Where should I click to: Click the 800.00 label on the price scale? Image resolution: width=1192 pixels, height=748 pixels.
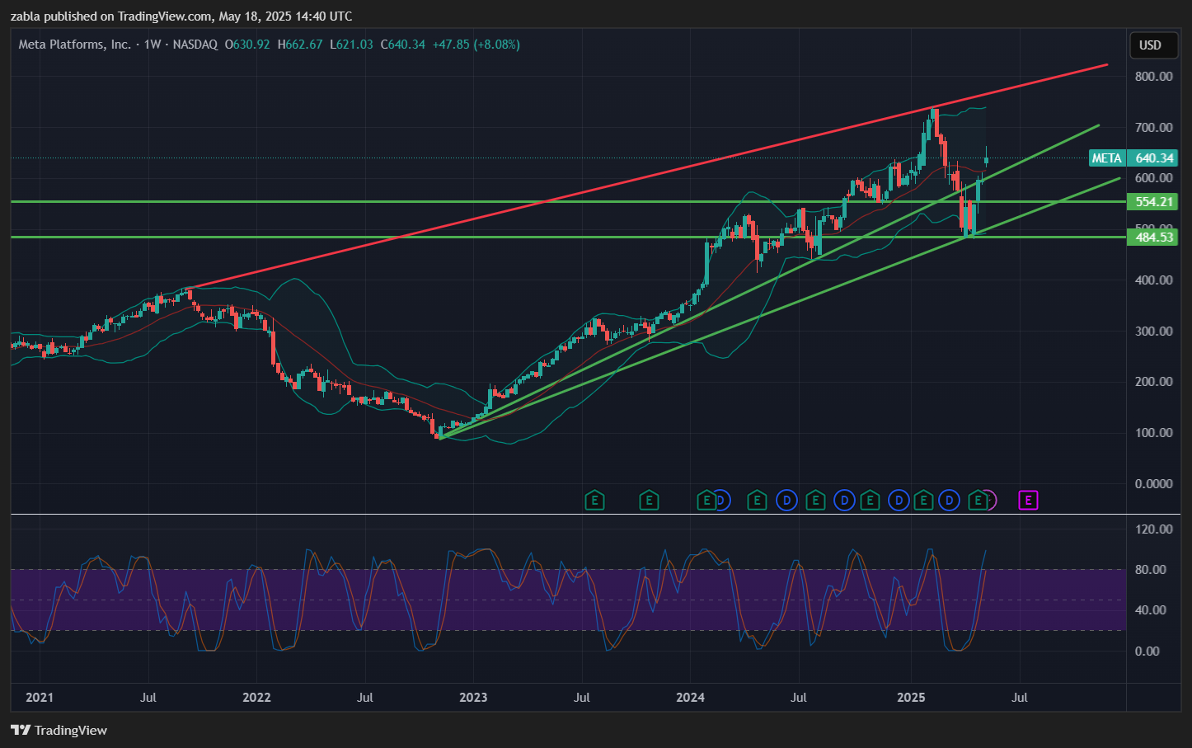coord(1153,77)
